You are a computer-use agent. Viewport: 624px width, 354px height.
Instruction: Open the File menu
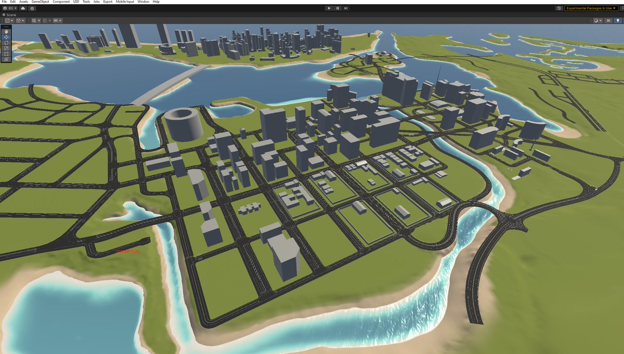(5, 2)
